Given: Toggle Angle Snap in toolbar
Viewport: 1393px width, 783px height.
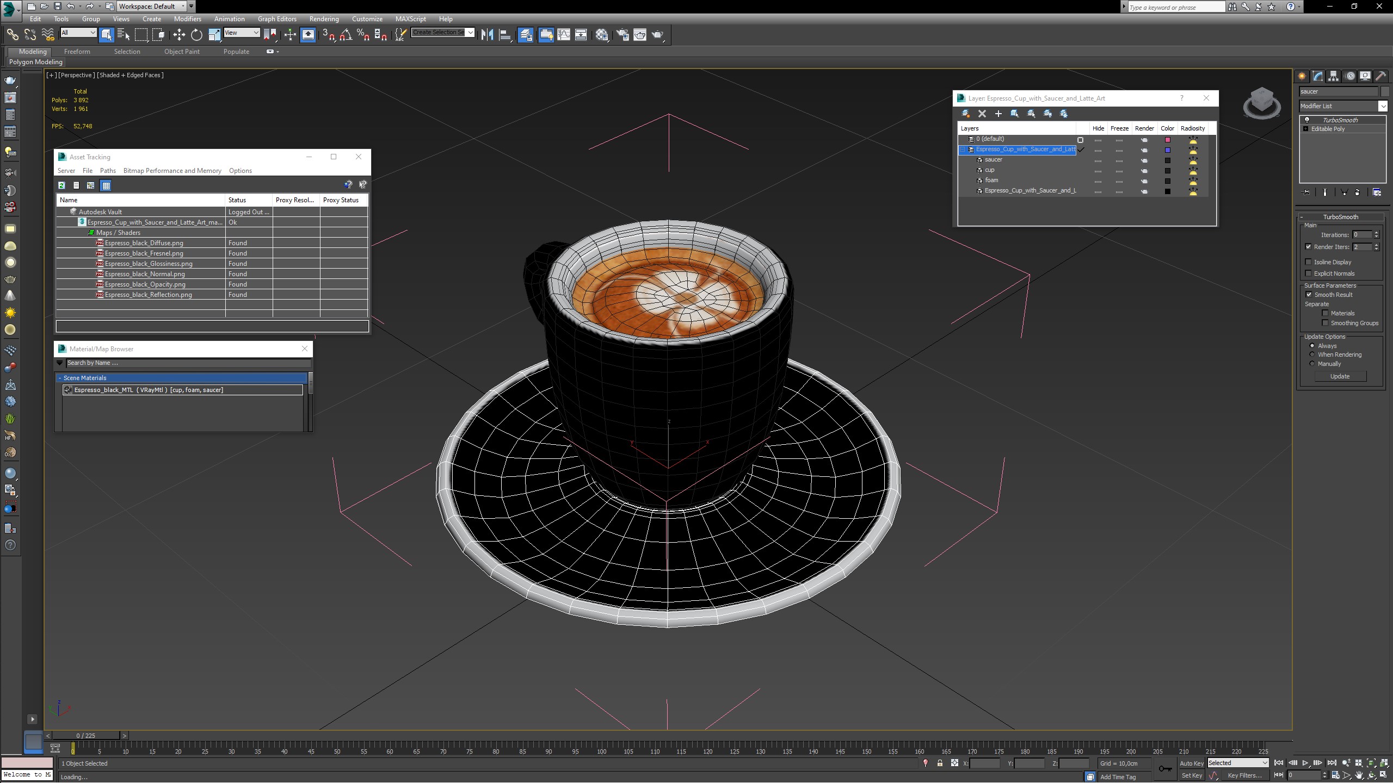Looking at the screenshot, I should click(346, 35).
